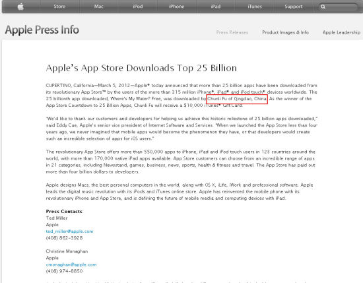The width and height of the screenshot is (363, 283).
Task: Click the Apple Press Info heading
Action: tap(42, 30)
